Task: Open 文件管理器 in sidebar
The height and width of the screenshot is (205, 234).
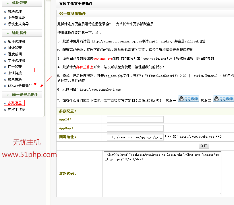Action: click(x=16, y=60)
